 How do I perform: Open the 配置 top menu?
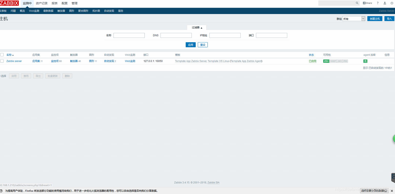point(65,3)
